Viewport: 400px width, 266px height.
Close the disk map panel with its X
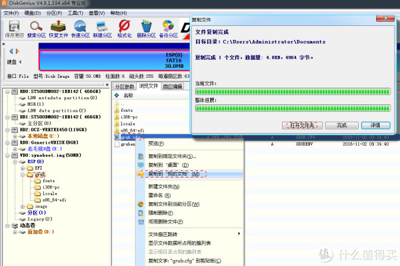coord(3,44)
